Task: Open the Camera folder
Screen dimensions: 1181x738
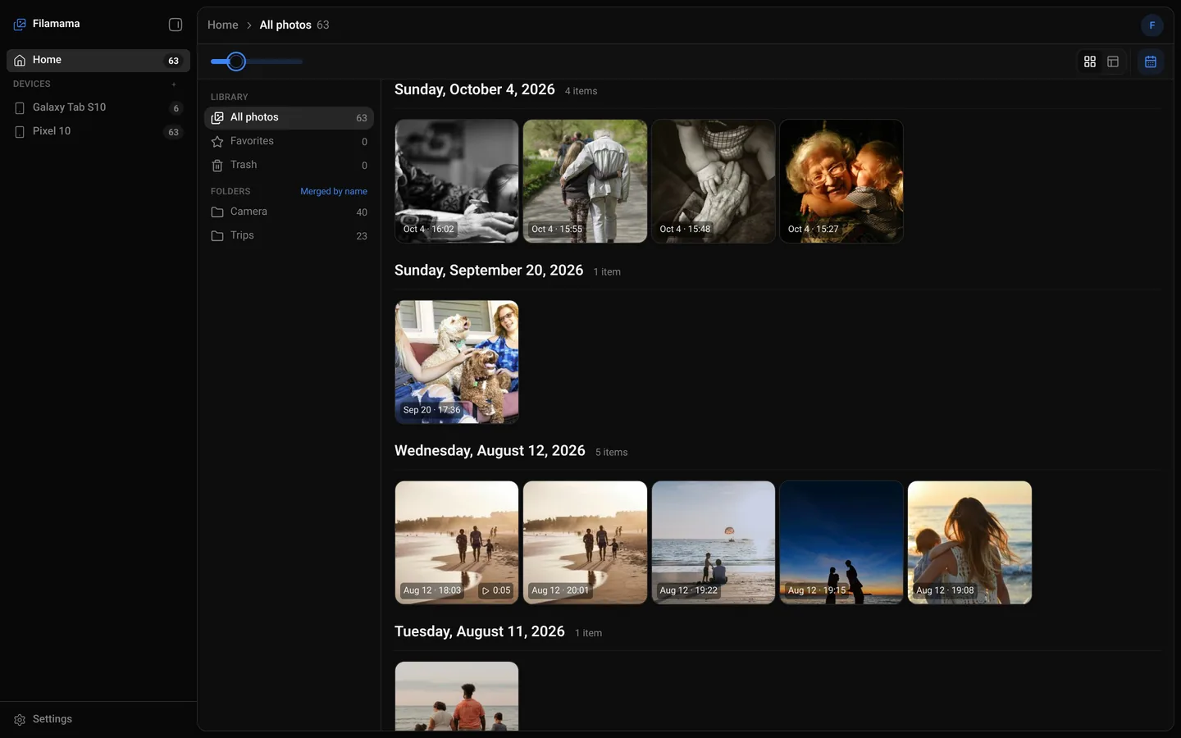Action: click(x=289, y=212)
